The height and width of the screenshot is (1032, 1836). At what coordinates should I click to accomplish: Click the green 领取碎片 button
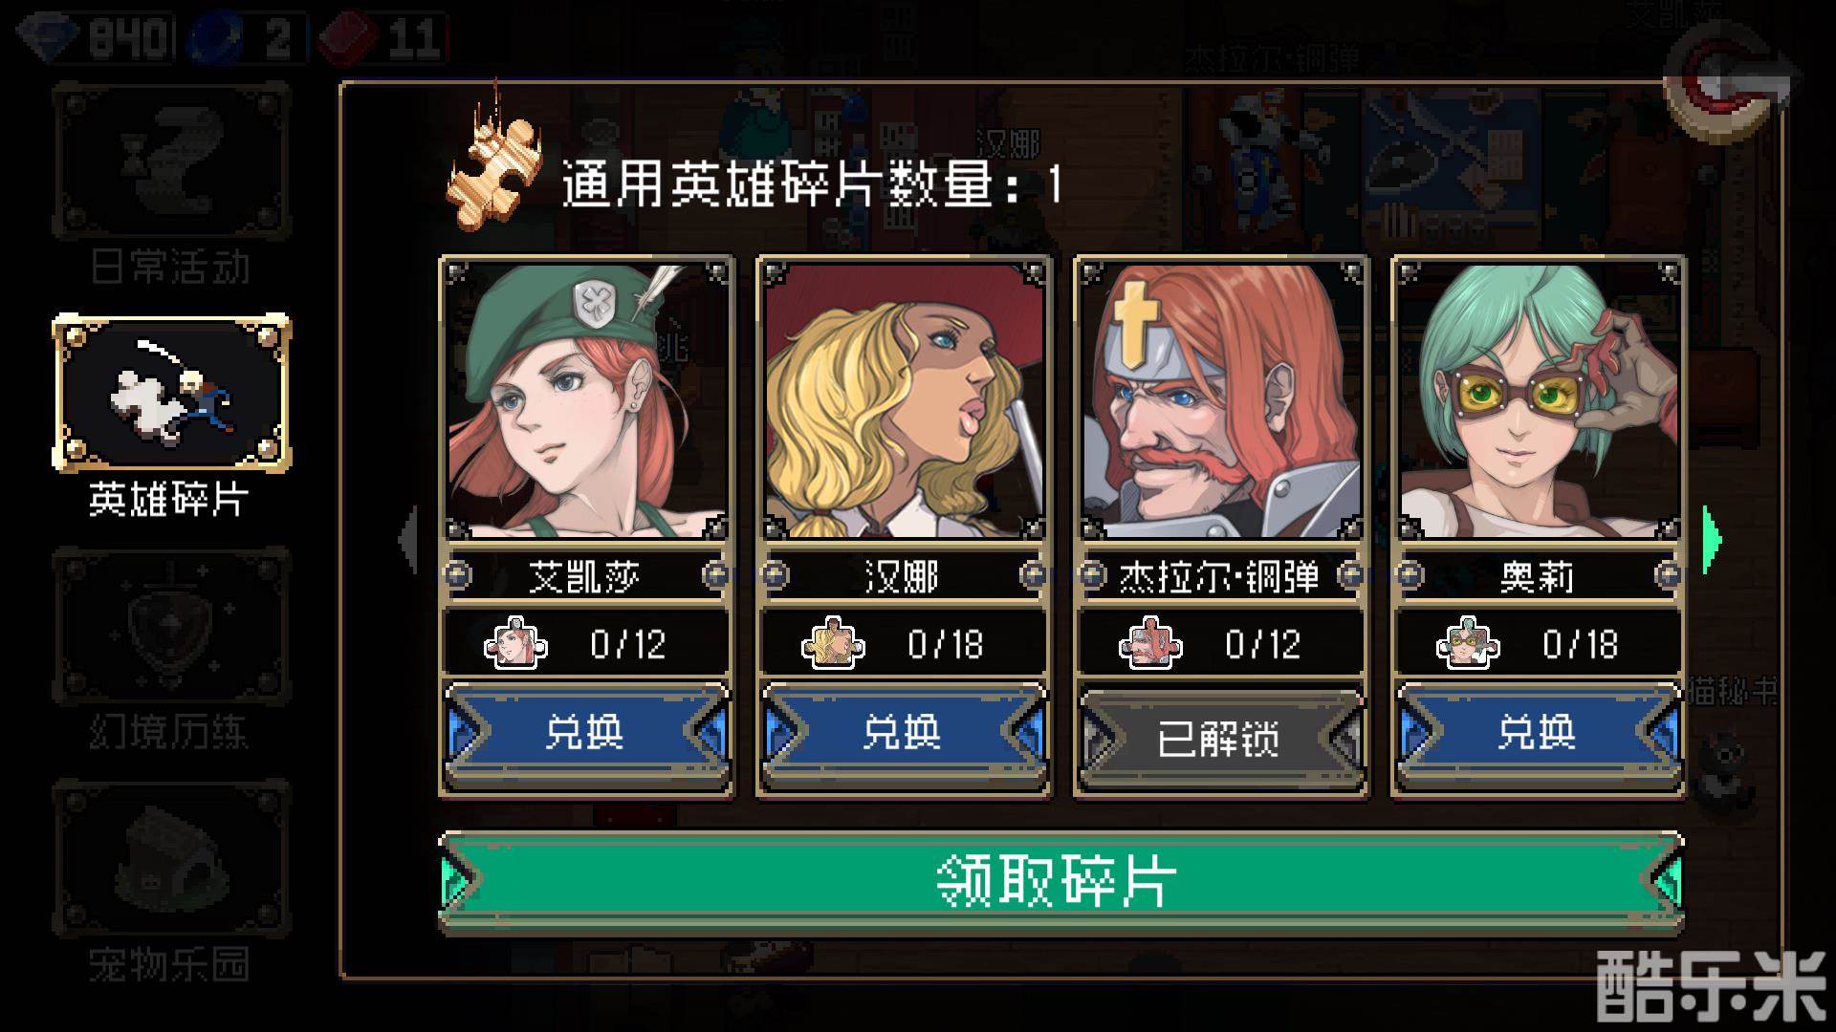(x=1060, y=880)
